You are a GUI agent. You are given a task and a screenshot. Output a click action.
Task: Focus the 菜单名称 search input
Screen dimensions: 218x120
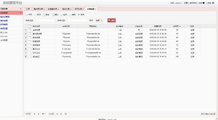[45, 20]
